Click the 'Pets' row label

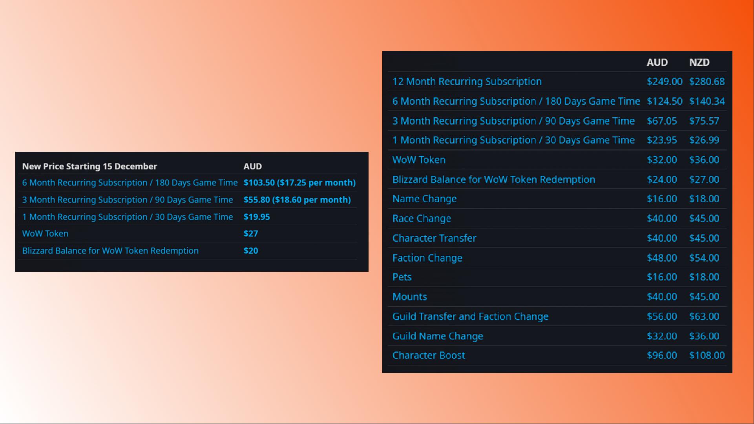tap(402, 277)
